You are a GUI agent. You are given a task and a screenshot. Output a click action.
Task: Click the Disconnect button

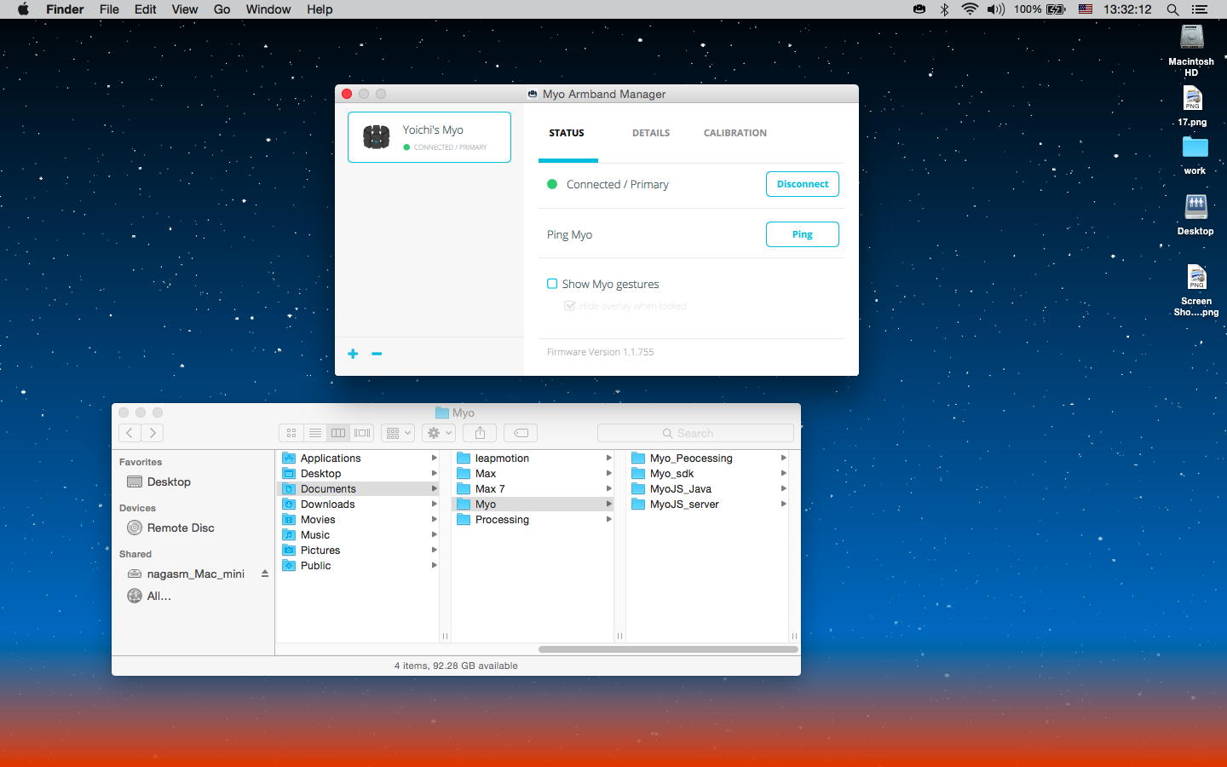803,184
